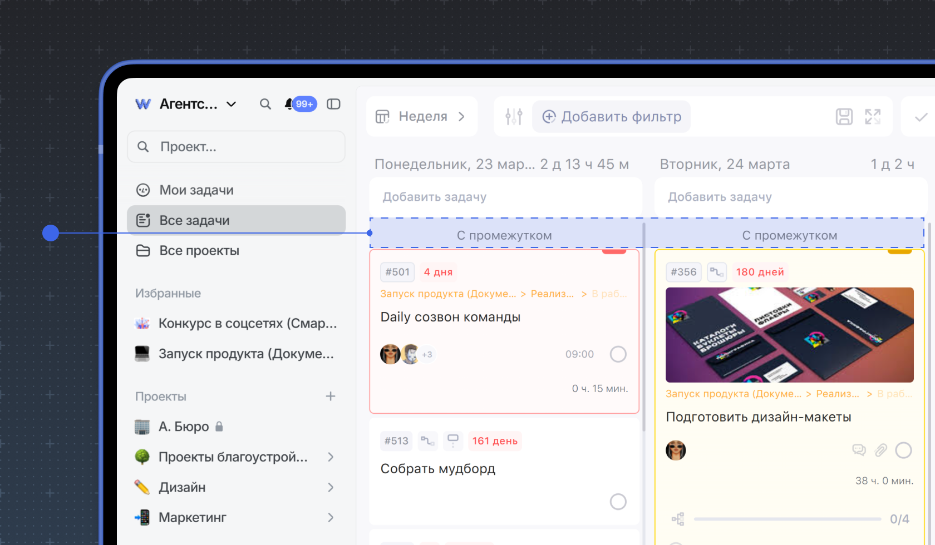Click the subtask progress bar on task #356
The image size is (935, 545).
[787, 519]
